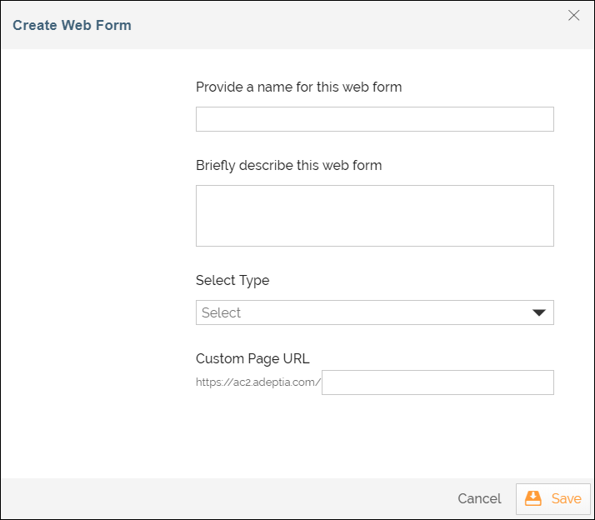Click the 'Custom Page URL' label
Image resolution: width=595 pixels, height=520 pixels.
(x=252, y=358)
